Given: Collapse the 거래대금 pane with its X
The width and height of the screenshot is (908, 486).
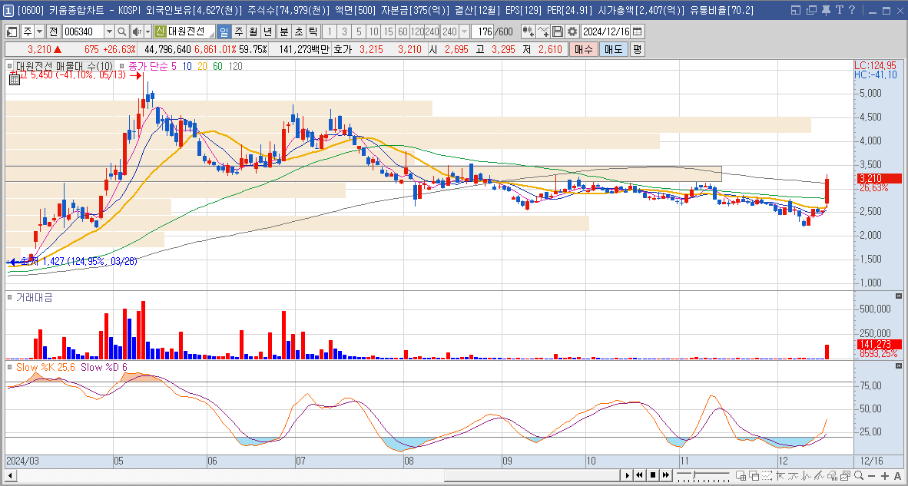Looking at the screenshot, I should (898, 296).
